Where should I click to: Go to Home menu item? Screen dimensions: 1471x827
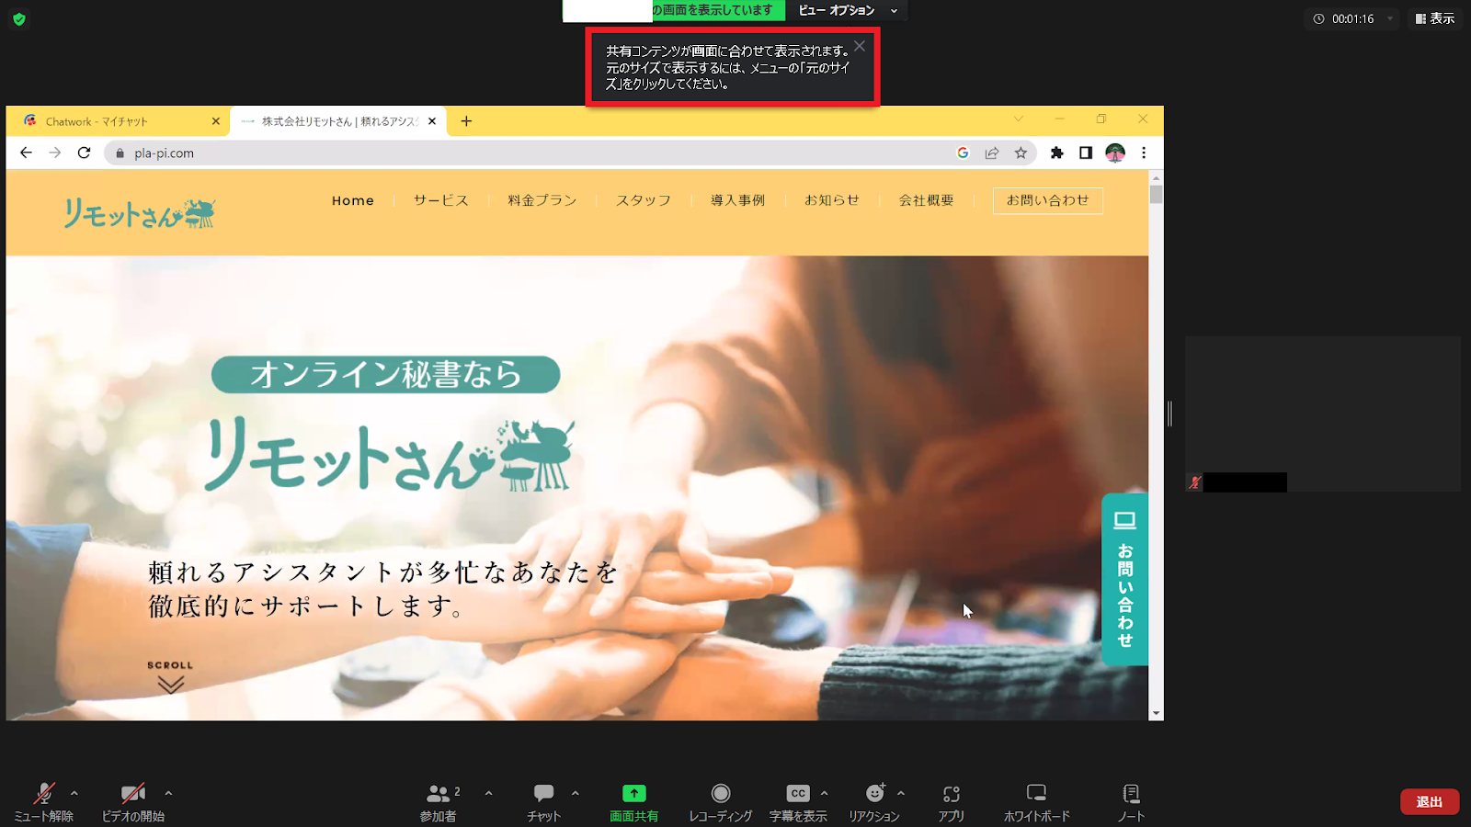tap(353, 200)
